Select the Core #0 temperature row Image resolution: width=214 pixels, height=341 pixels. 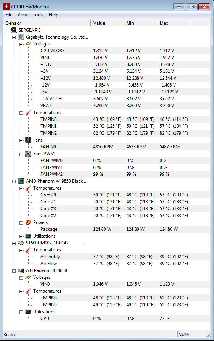point(125,195)
